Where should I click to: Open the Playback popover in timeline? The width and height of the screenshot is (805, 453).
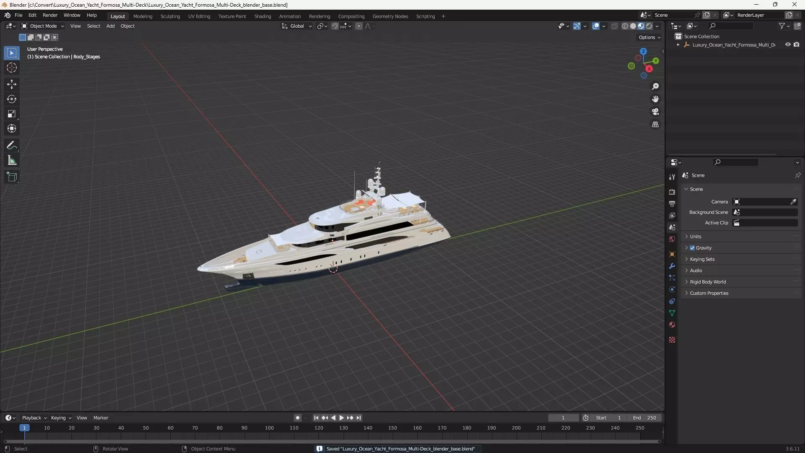coord(34,418)
